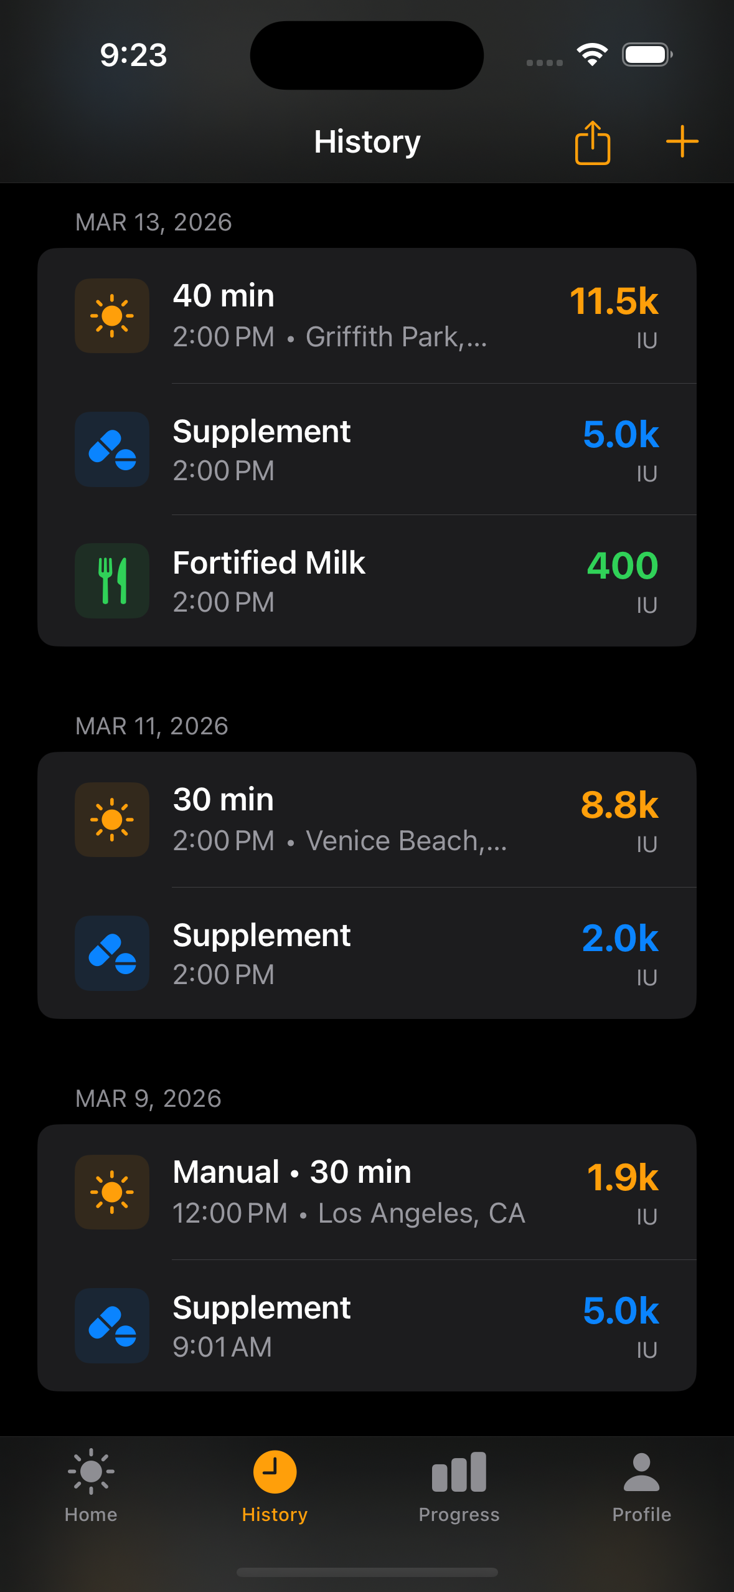734x1592 pixels.
Task: Tap the 11.5k IU value
Action: [x=614, y=302]
